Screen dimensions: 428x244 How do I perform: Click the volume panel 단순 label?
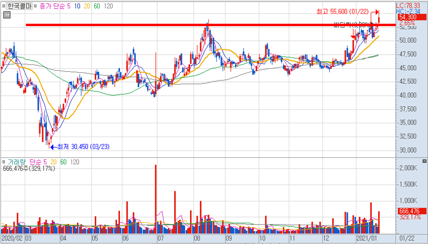coord(35,162)
